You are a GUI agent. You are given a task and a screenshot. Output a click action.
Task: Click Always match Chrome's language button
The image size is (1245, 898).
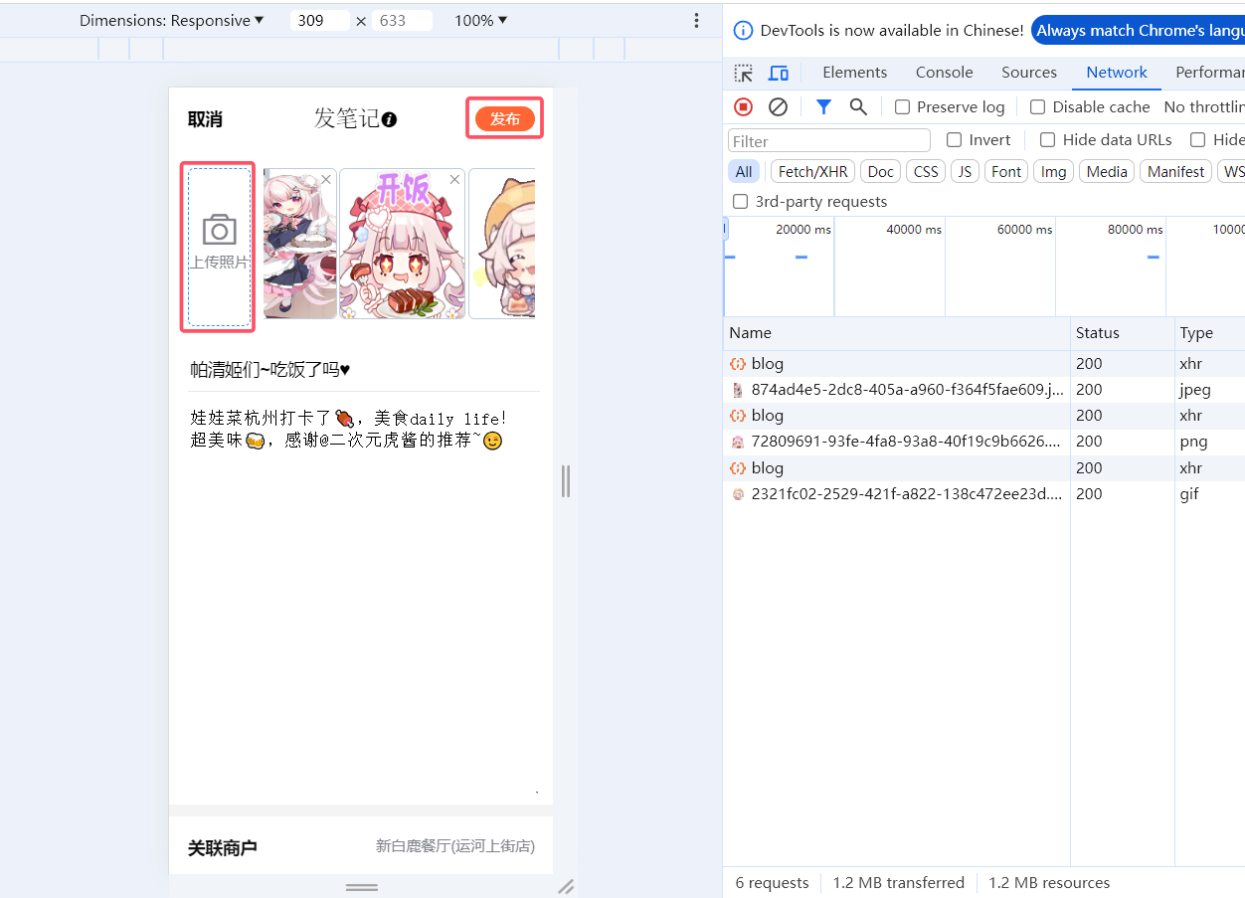click(x=1138, y=30)
